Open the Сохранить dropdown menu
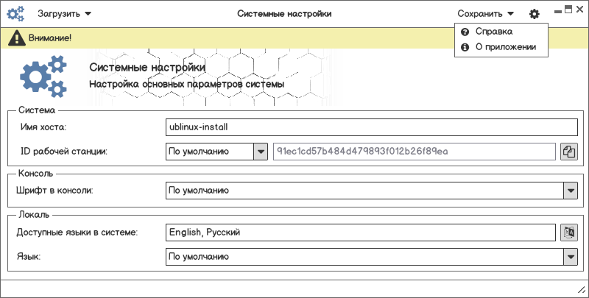Image resolution: width=589 pixels, height=298 pixels. [485, 14]
